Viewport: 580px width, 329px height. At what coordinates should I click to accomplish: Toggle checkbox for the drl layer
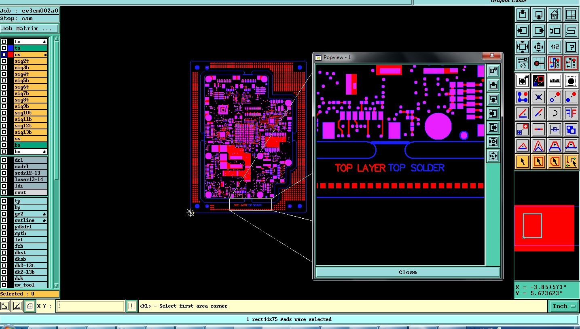[4, 160]
